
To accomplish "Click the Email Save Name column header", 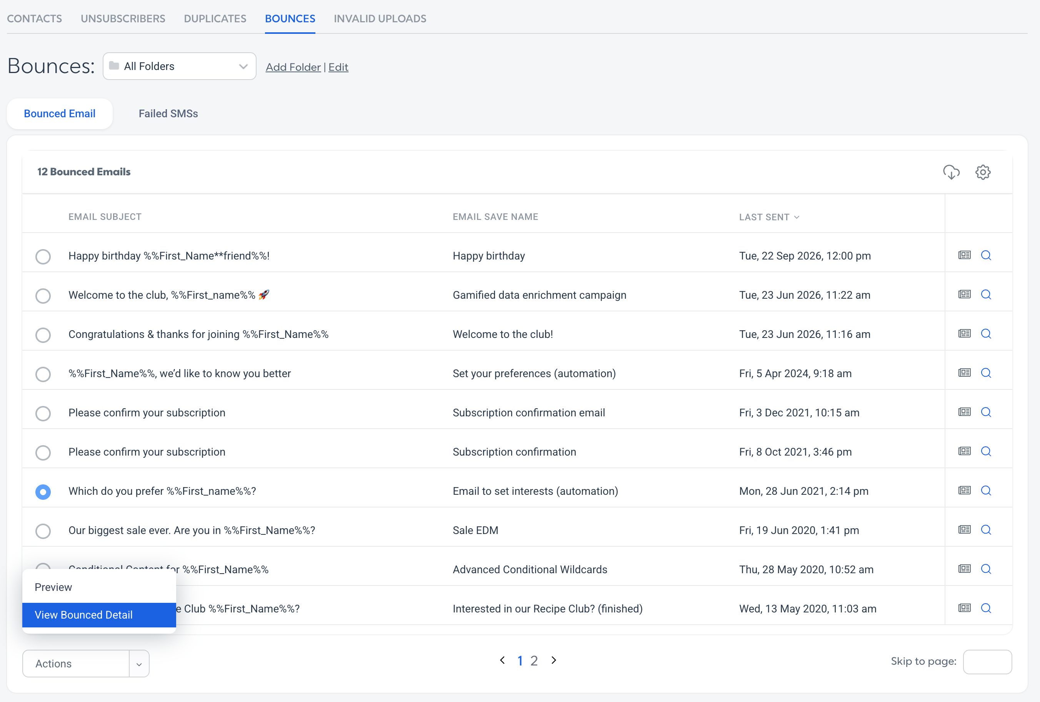I will tap(495, 216).
